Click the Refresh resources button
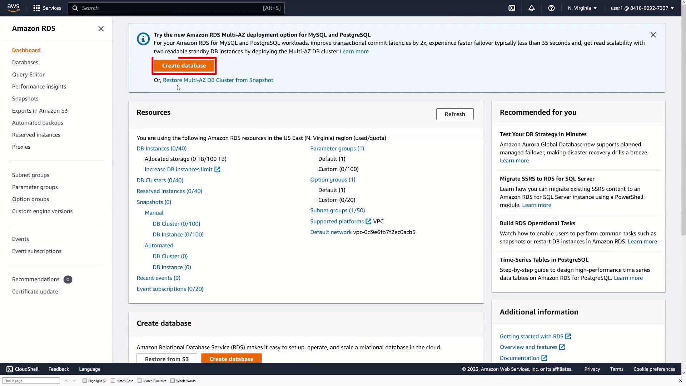This screenshot has height=386, width=686. (x=454, y=114)
